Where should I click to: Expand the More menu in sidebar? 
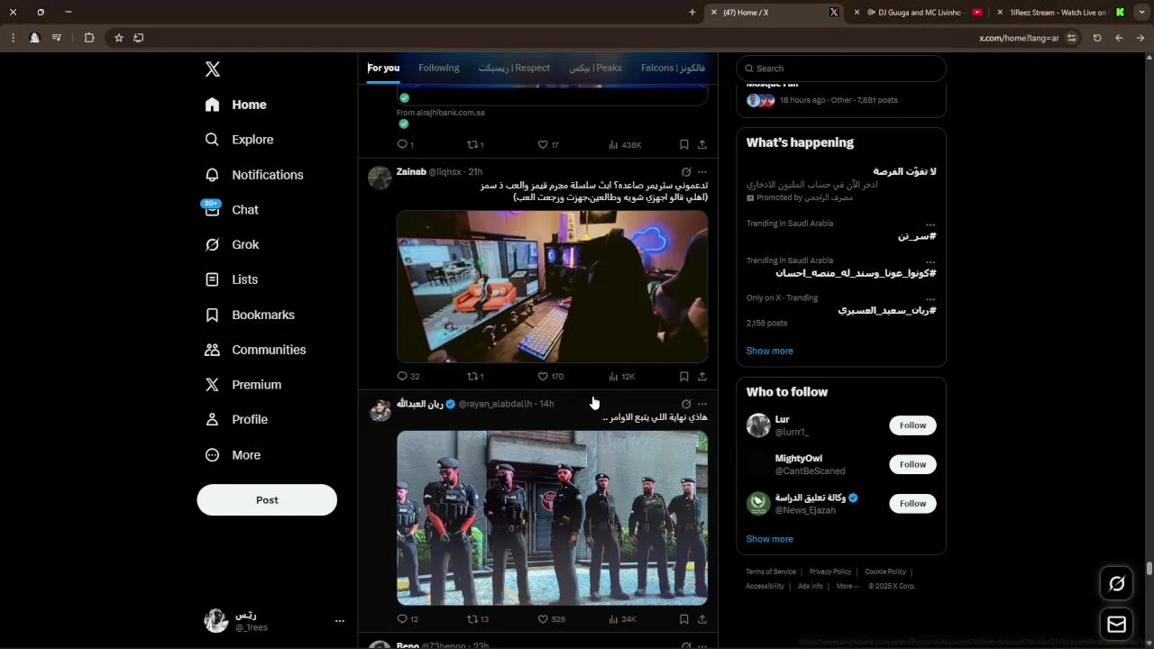(234, 455)
